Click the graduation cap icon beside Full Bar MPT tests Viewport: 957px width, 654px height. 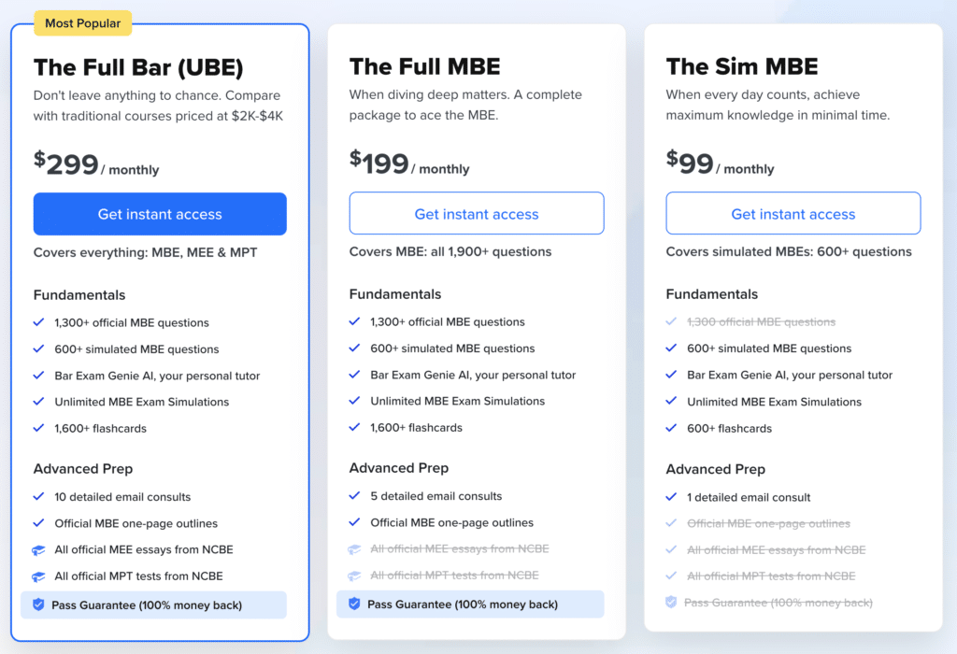38,576
